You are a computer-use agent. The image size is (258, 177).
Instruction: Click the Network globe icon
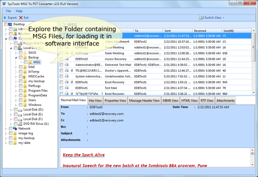(x=15, y=128)
